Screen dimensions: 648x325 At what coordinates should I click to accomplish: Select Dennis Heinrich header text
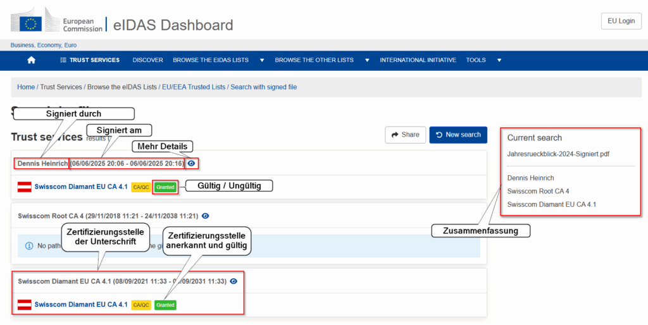[42, 164]
